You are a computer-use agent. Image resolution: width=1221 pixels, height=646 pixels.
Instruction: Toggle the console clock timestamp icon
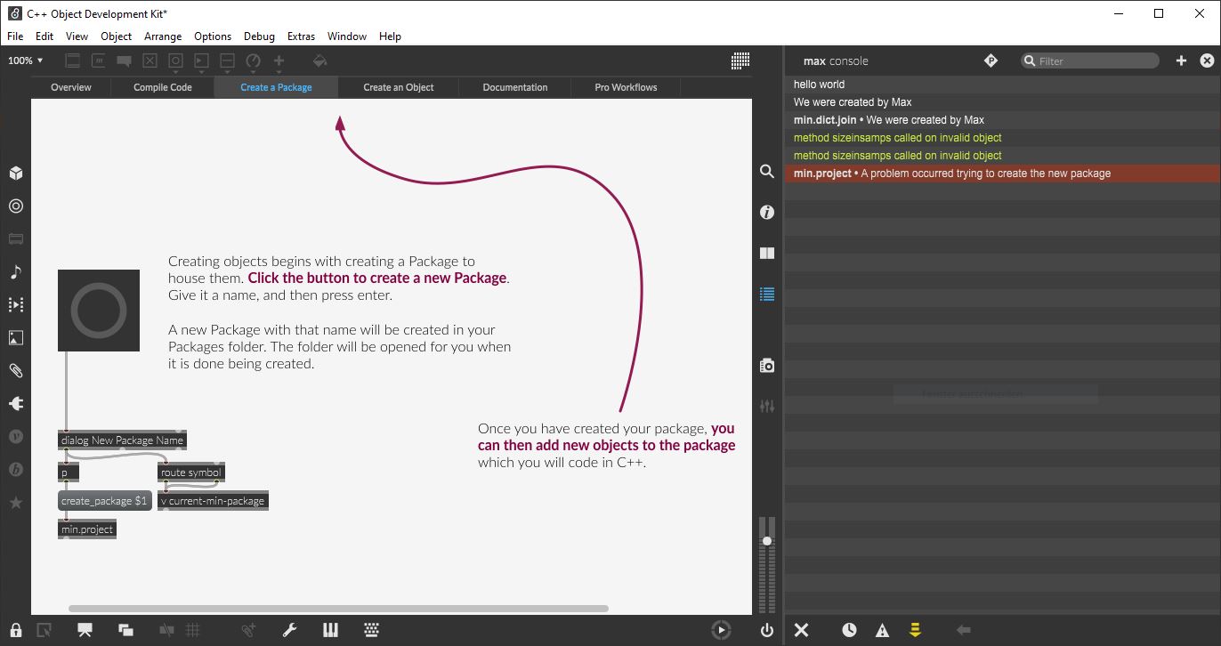850,630
